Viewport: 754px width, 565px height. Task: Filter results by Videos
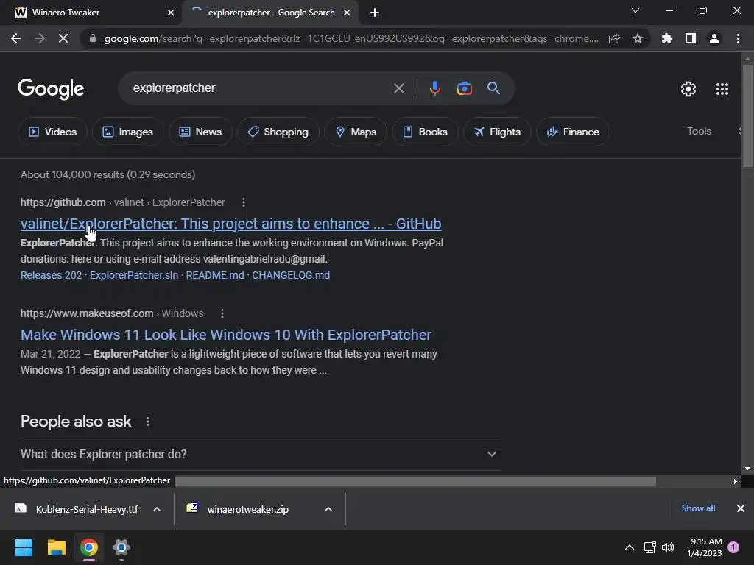pos(52,132)
